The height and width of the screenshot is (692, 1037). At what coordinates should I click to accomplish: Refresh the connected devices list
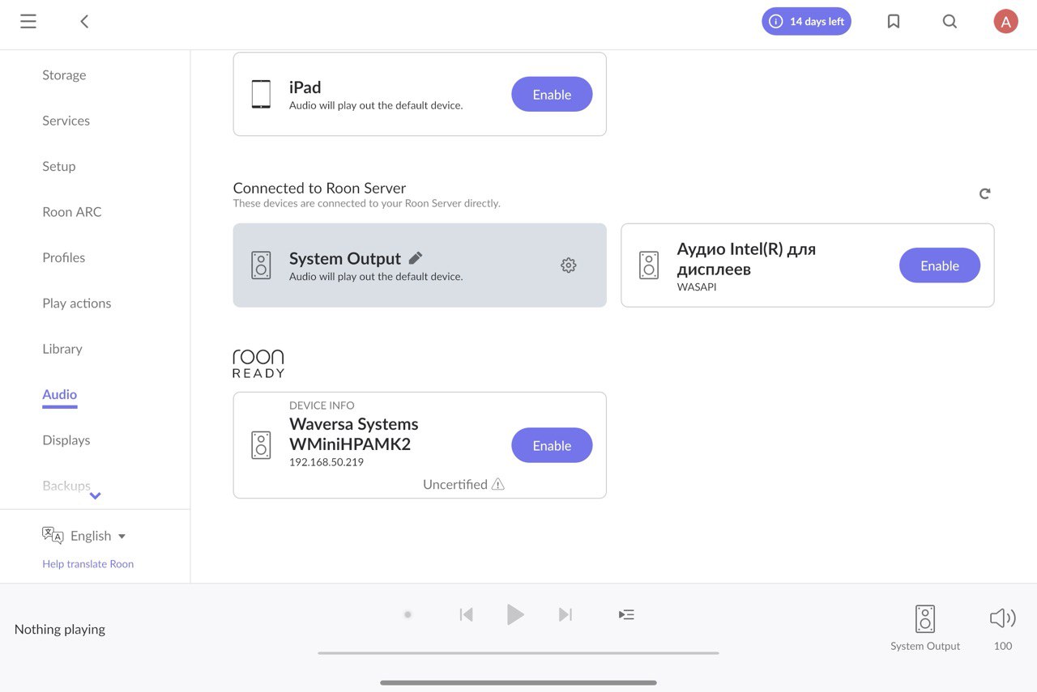pyautogui.click(x=984, y=193)
